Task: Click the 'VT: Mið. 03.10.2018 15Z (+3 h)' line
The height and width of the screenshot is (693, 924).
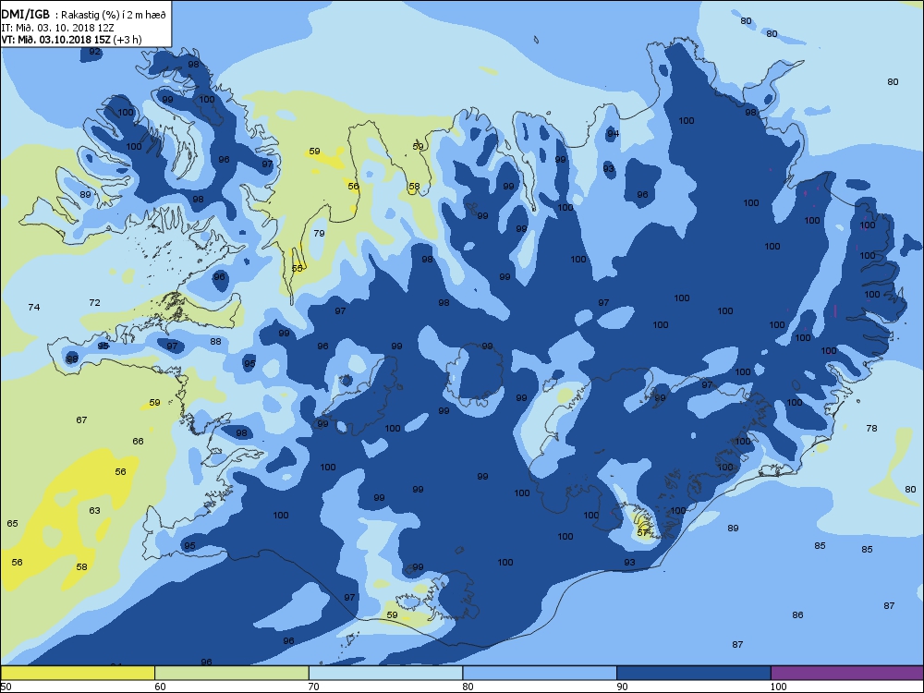Action: tap(71, 40)
